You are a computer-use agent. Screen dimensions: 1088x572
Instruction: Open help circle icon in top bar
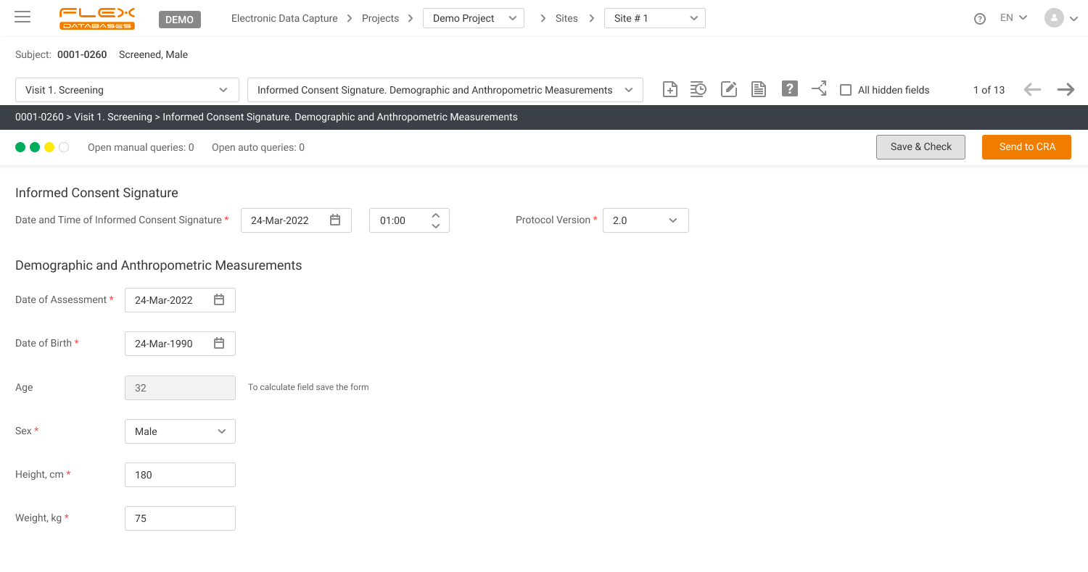point(979,19)
